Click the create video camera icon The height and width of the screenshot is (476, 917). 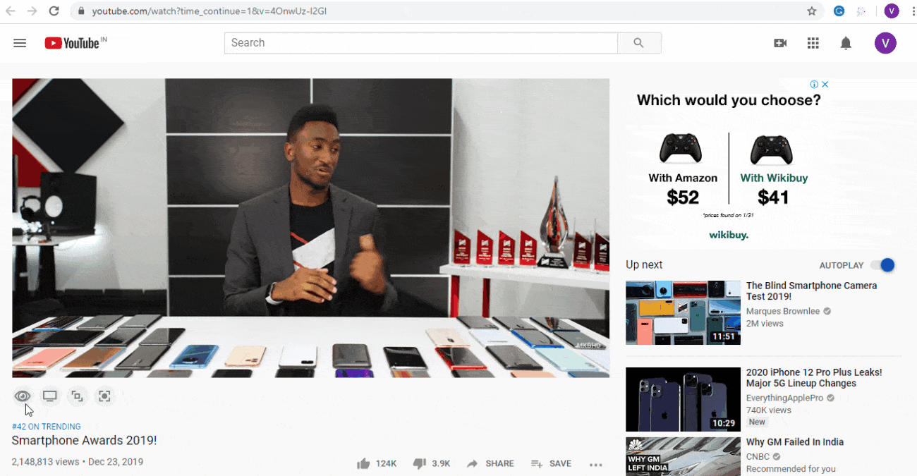coord(780,43)
